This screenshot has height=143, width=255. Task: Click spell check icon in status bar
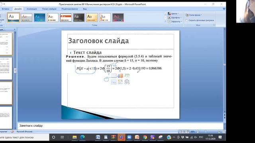12,131
